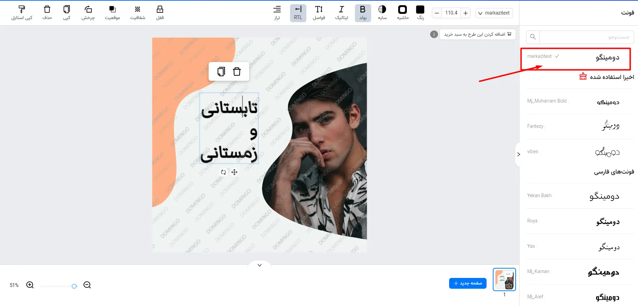Click the delete (حذف) toolbar icon
Screen dimensions: 638x306
(x=47, y=13)
